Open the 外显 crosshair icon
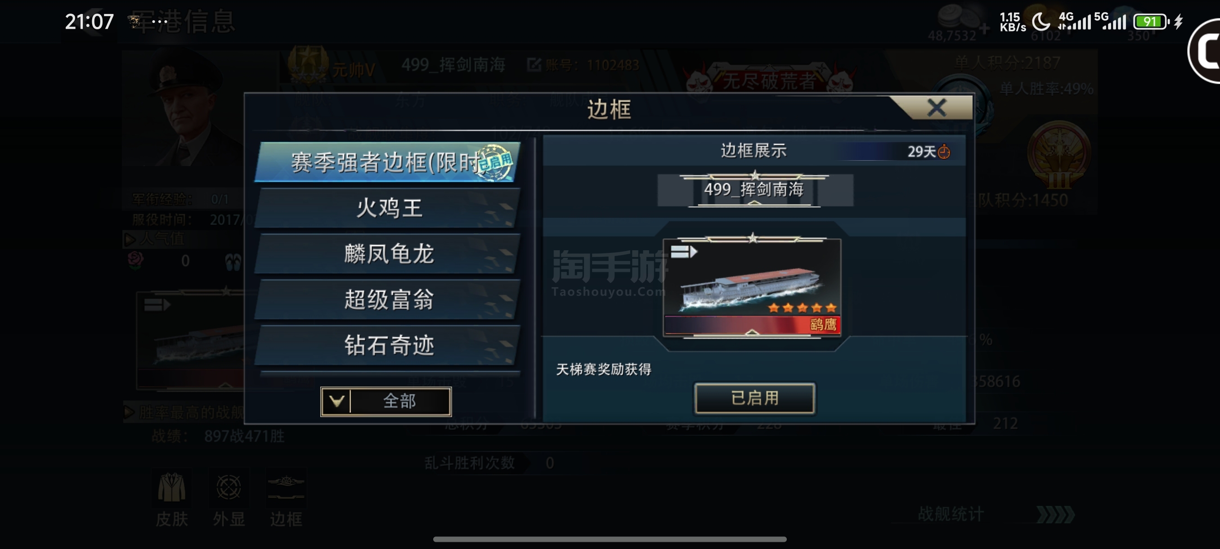The width and height of the screenshot is (1220, 549). tap(229, 487)
